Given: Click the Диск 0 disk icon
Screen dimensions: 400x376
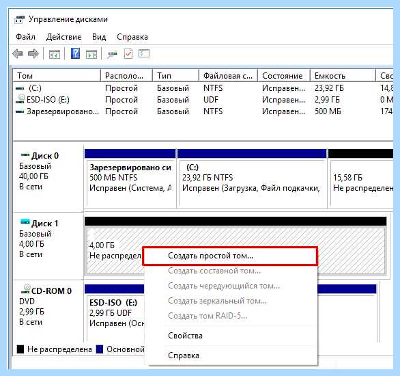Looking at the screenshot, I should pos(25,155).
